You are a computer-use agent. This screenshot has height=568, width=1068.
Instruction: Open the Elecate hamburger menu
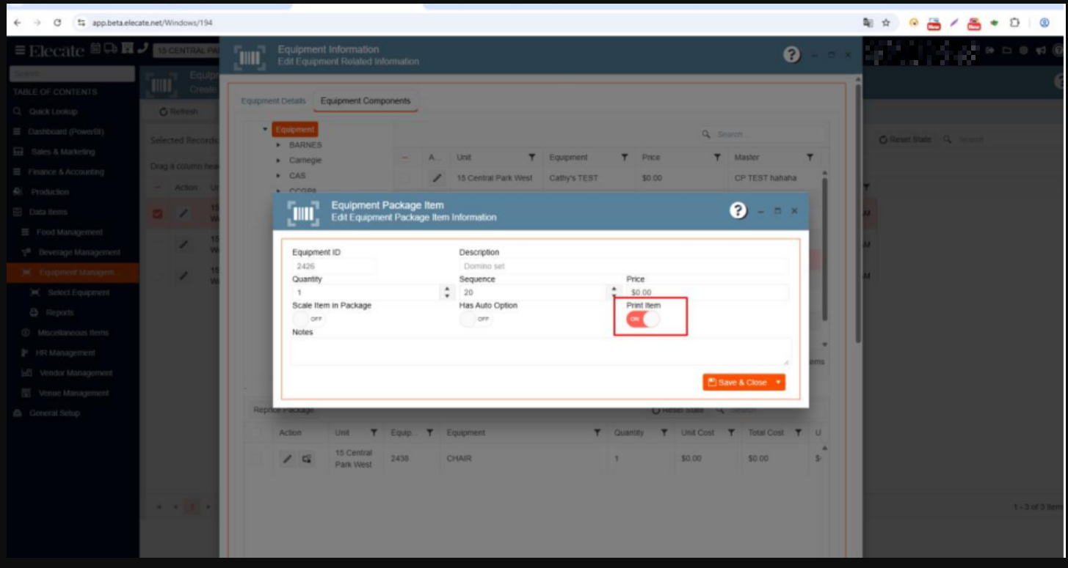20,51
